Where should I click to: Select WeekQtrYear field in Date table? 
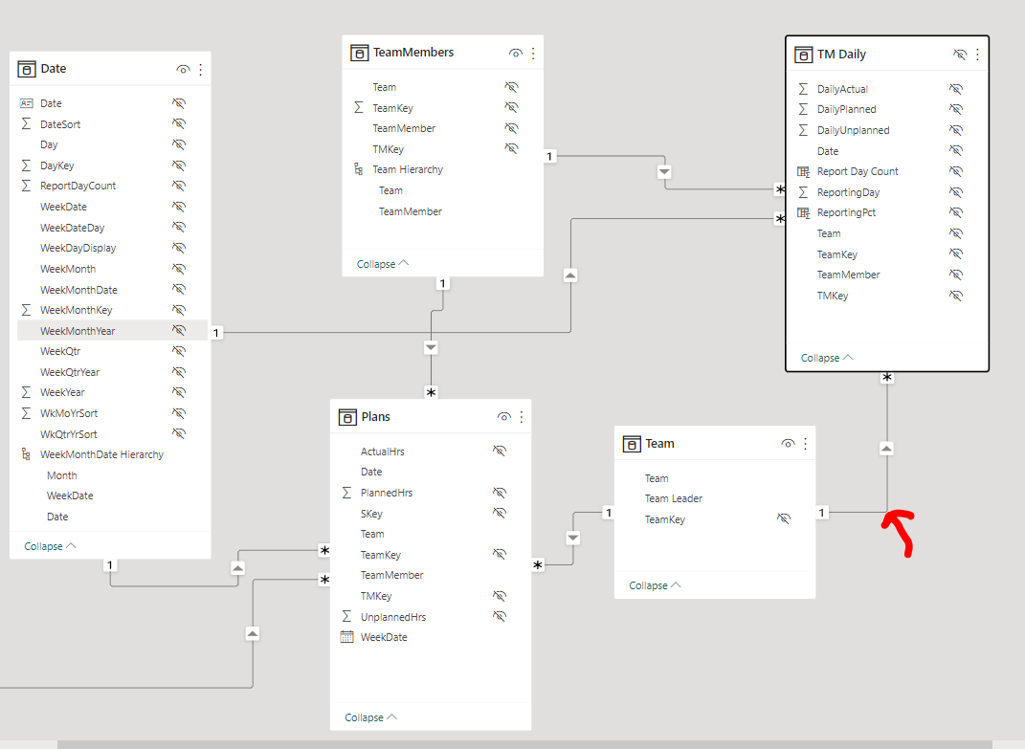pyautogui.click(x=70, y=372)
